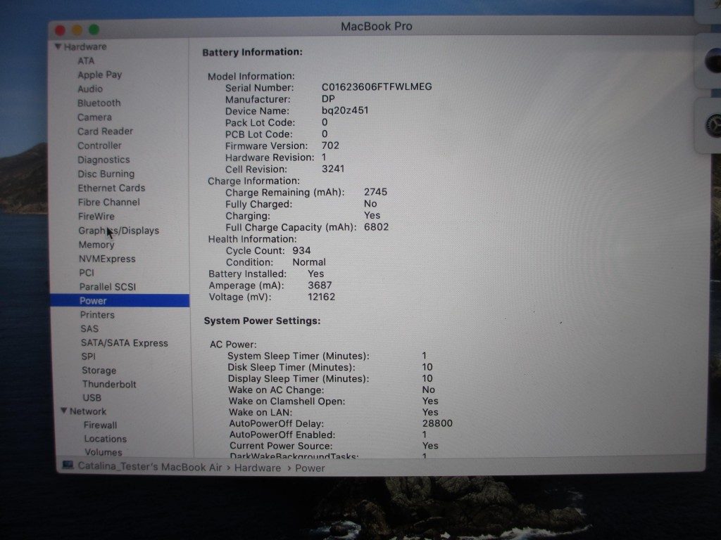The image size is (721, 540).
Task: Select Memory in the sidebar
Action: point(96,245)
